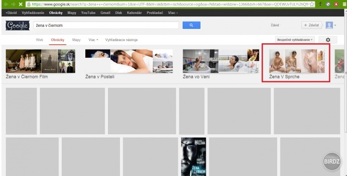Switch to the Web tab
Image resolution: width=347 pixels, height=176 pixels.
coord(40,40)
